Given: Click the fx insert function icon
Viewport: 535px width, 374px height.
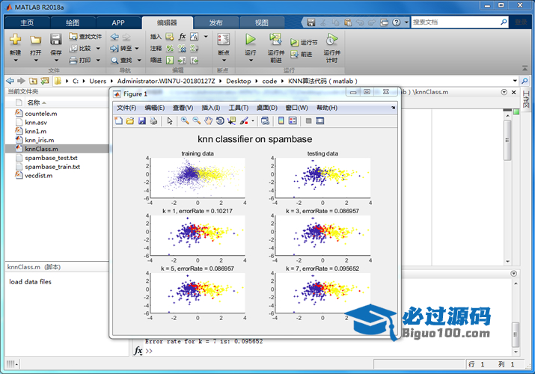Looking at the screenshot, I should (x=182, y=37).
